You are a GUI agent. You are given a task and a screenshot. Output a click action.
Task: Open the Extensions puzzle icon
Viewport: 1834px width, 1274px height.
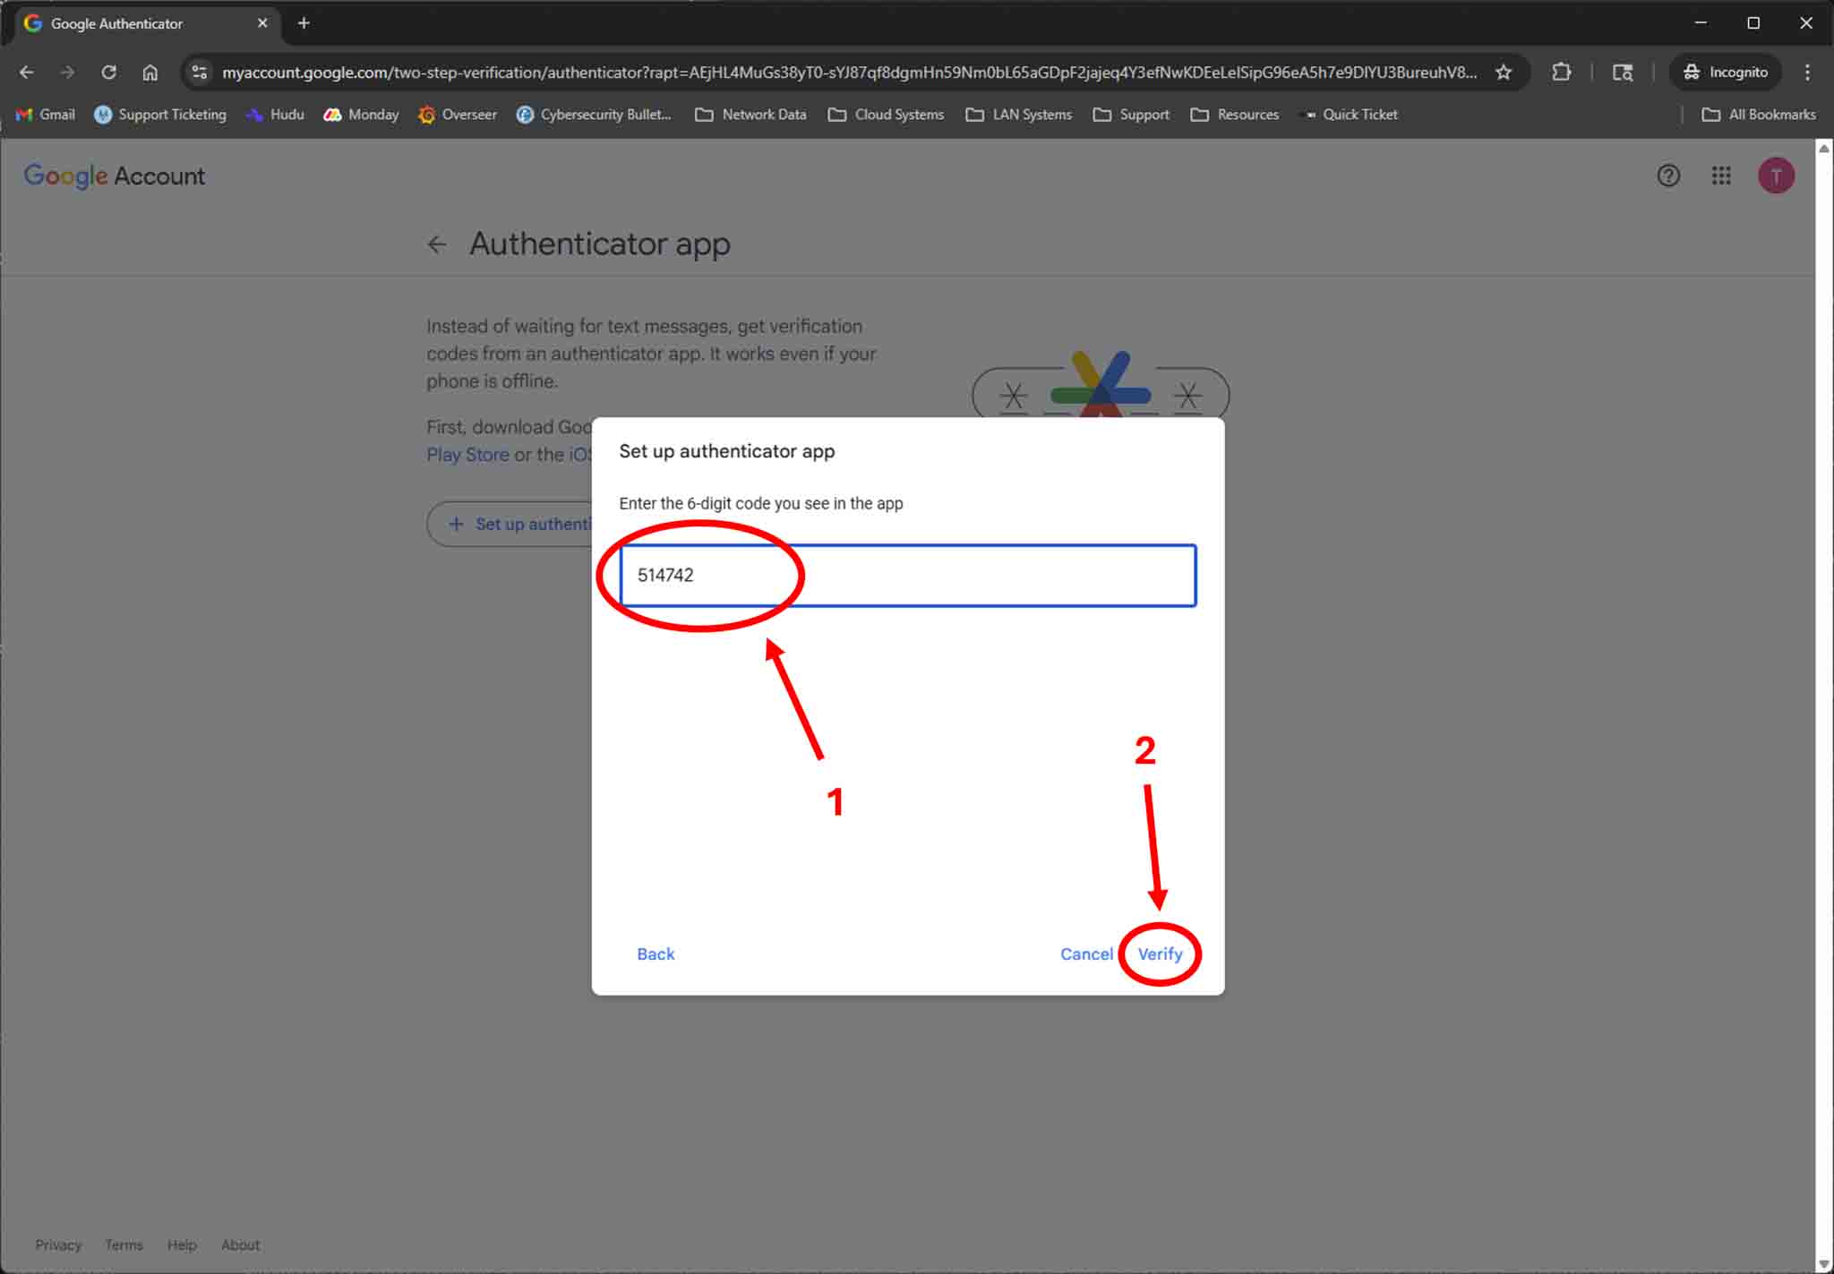pyautogui.click(x=1562, y=73)
